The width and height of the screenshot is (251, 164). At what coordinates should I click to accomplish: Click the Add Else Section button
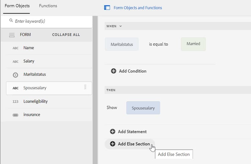pyautogui.click(x=130, y=144)
